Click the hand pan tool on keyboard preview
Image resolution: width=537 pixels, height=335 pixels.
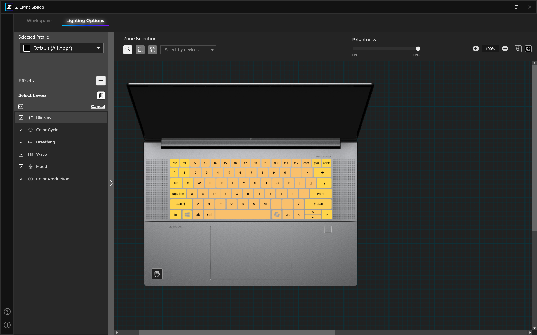pyautogui.click(x=157, y=274)
